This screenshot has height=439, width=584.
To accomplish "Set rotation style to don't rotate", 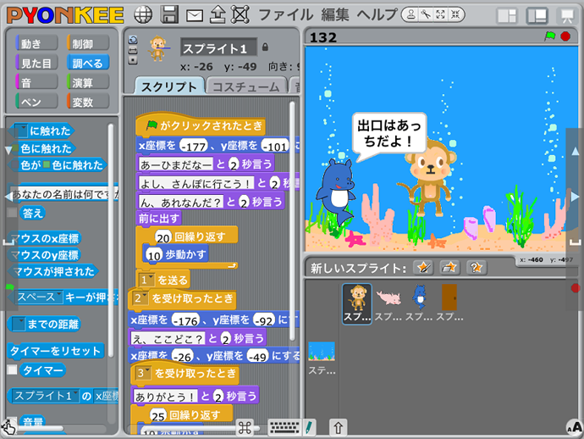I will [x=133, y=60].
